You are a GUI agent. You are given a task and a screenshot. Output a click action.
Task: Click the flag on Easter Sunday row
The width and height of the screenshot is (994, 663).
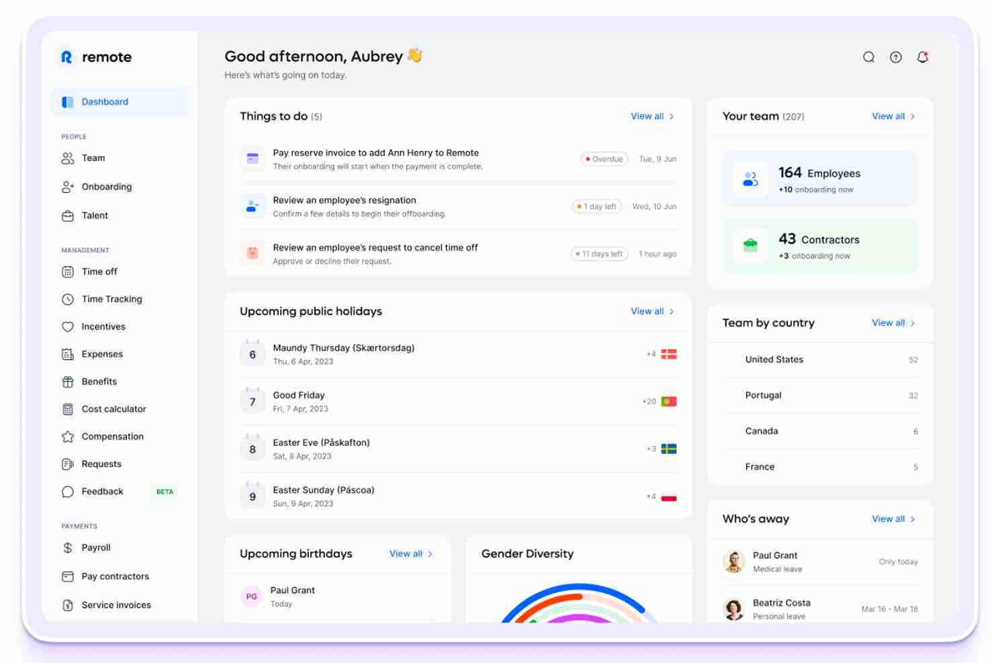(669, 496)
